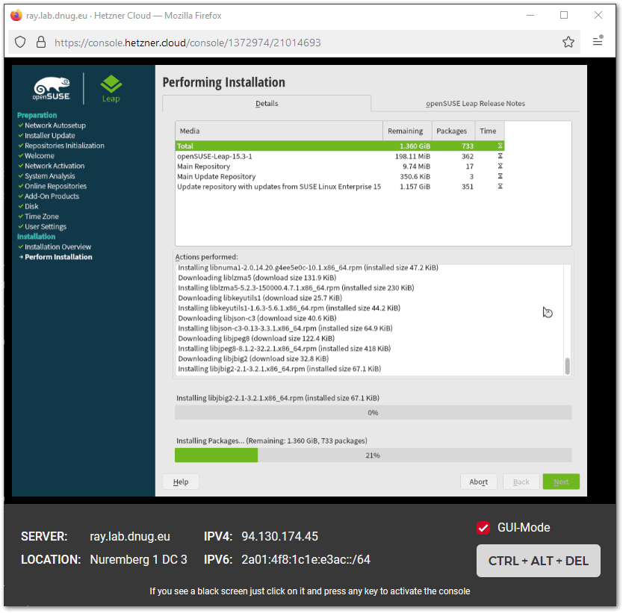Click the Time column header
Screen dimensions: 623x613
click(x=489, y=131)
